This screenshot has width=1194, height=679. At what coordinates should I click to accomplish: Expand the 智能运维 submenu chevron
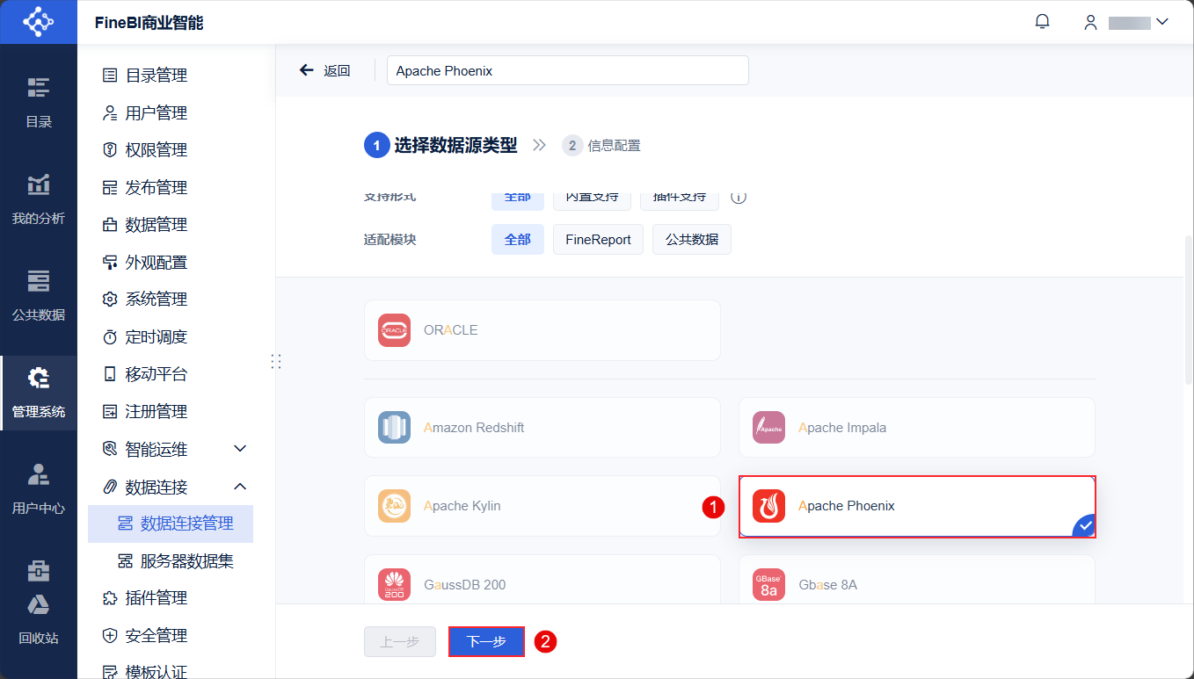pos(240,449)
